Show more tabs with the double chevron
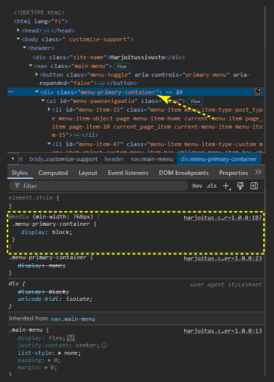This screenshot has width=274, height=382. click(258, 172)
